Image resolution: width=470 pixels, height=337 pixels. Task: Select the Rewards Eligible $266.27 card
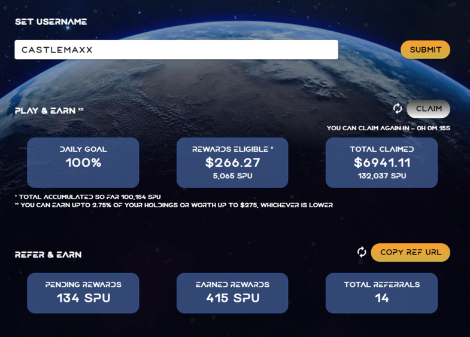[x=232, y=163]
